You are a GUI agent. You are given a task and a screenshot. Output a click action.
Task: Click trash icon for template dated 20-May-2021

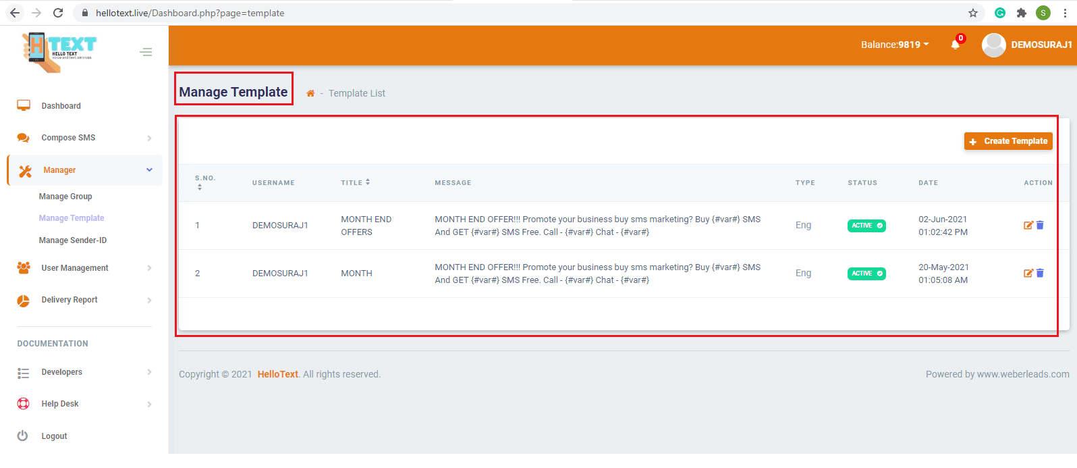1040,274
